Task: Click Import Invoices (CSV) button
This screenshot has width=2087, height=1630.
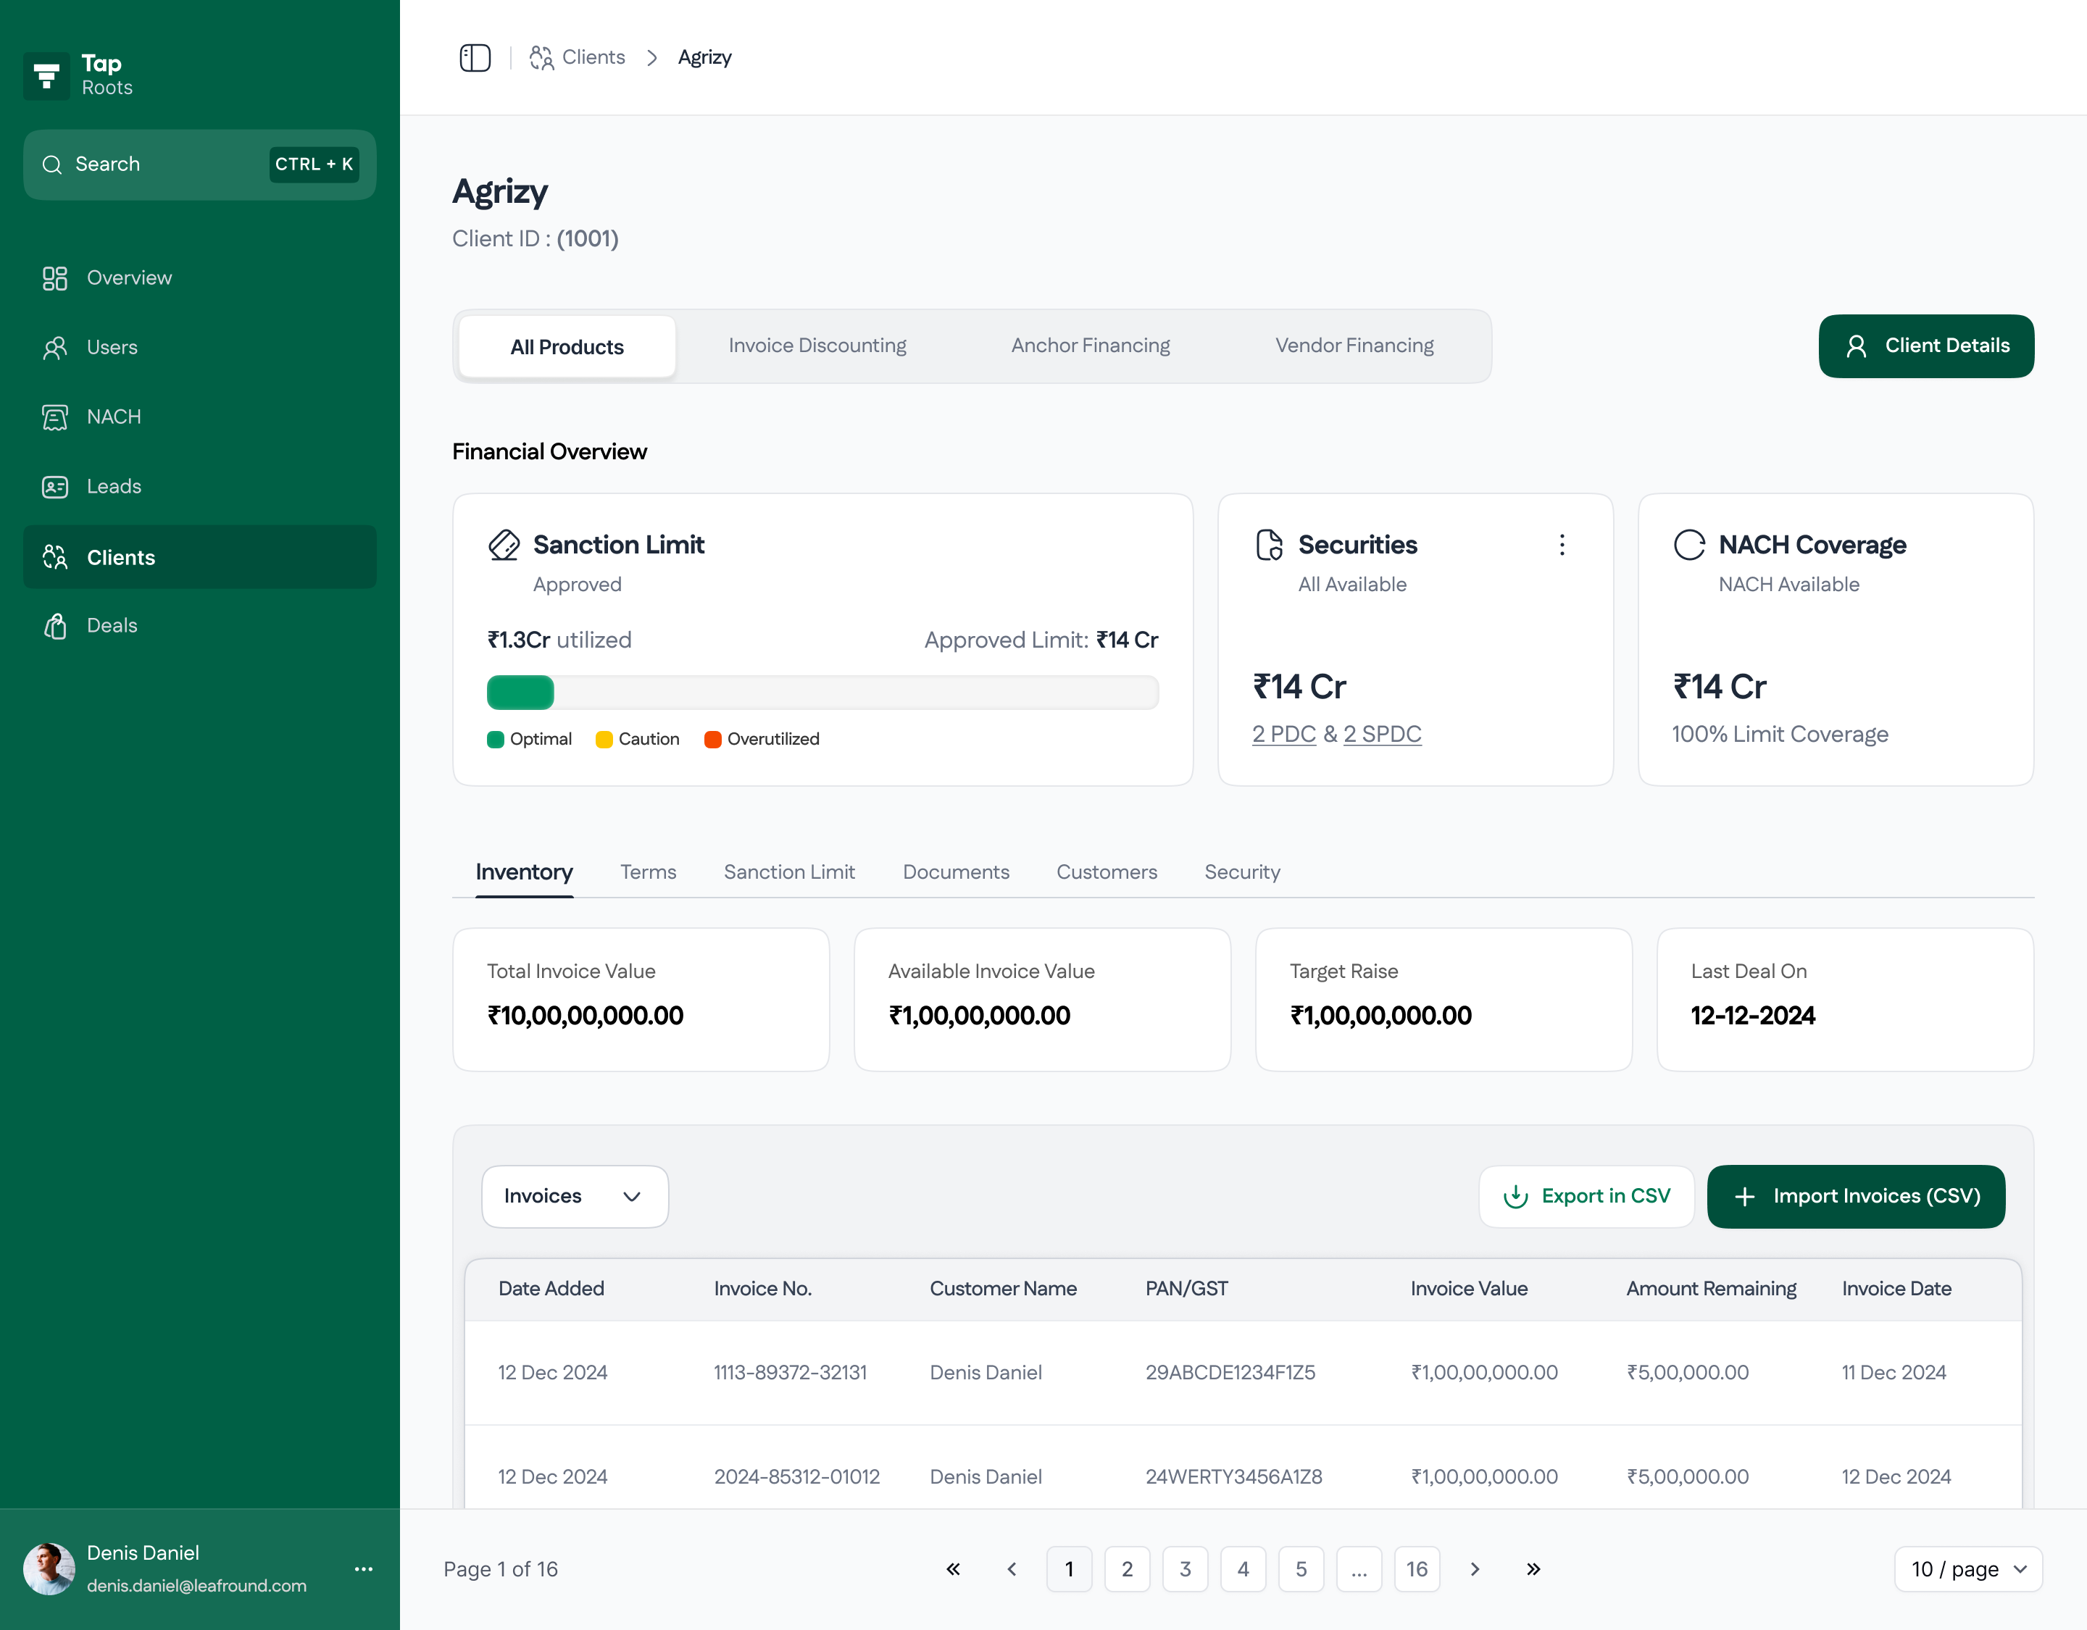Action: [1856, 1196]
